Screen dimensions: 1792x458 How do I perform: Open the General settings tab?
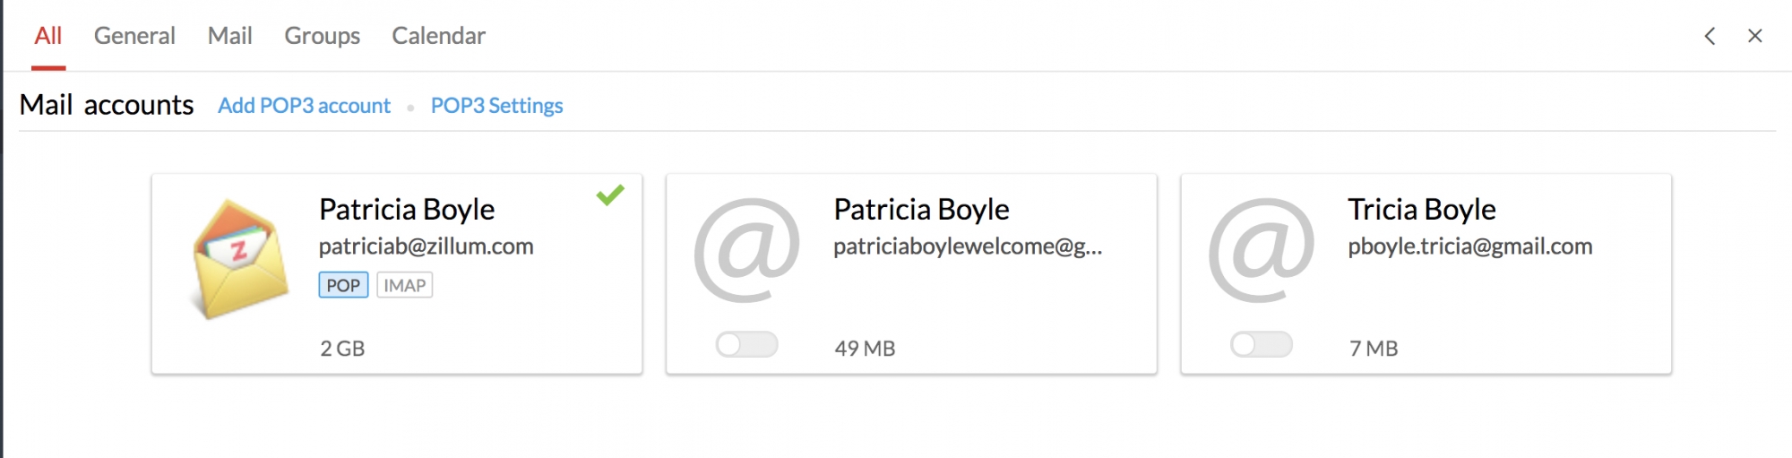coord(134,36)
